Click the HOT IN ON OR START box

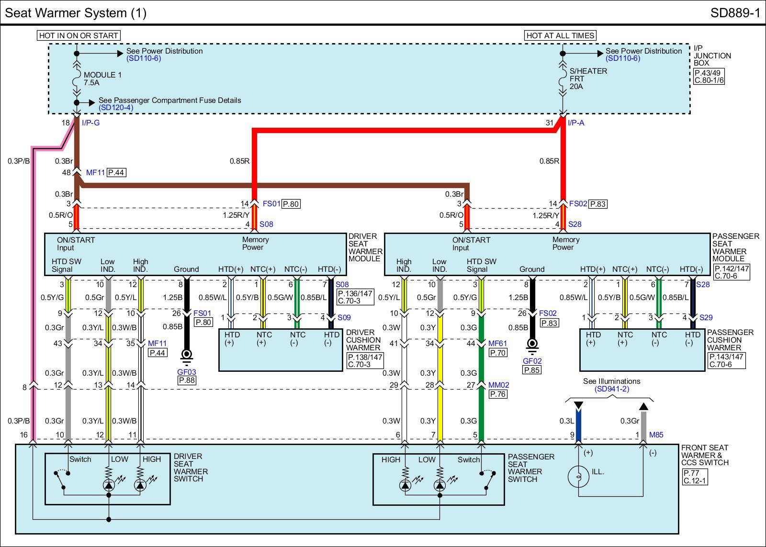point(79,35)
